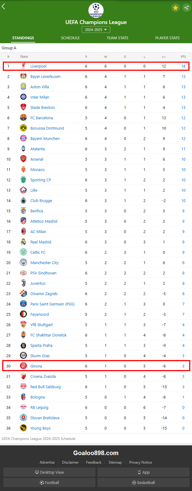Click the Liverpool club crest icon
Screen dimensions: 192x491
tap(23, 66)
